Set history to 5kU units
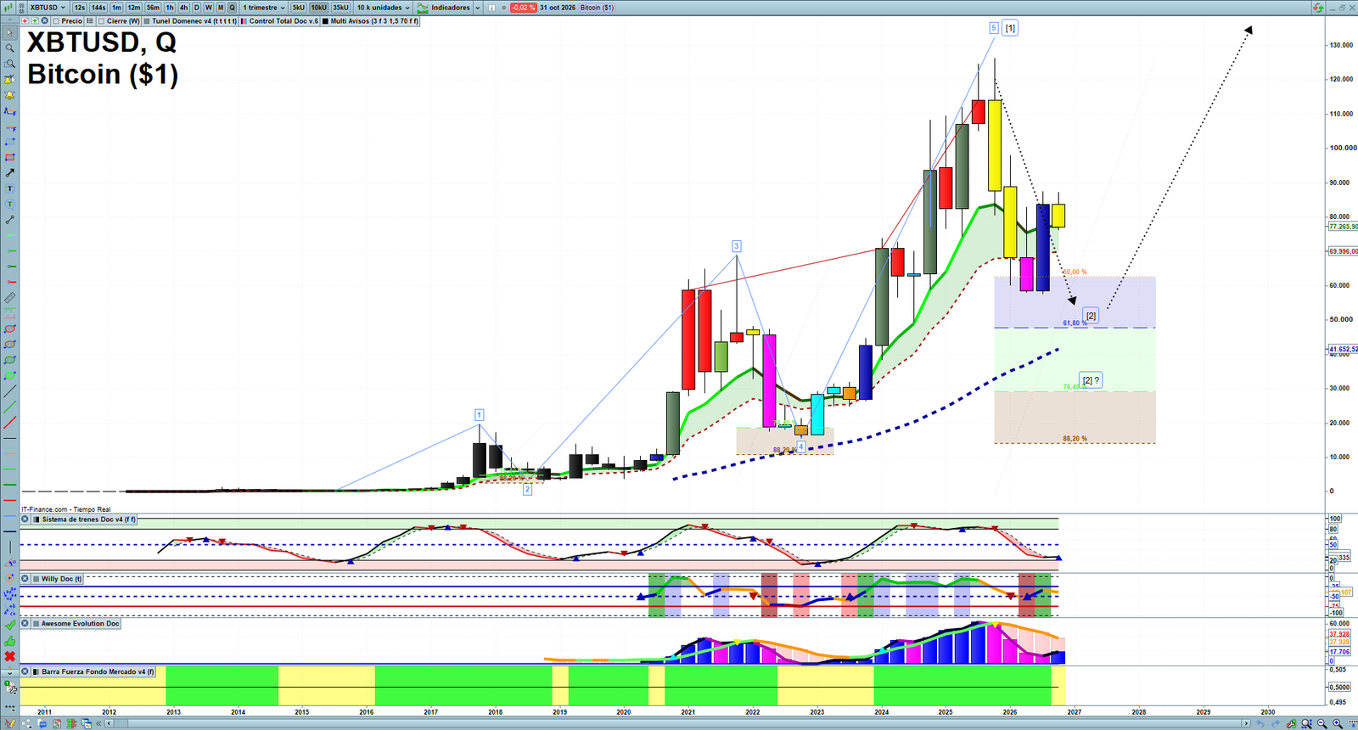Screen dimensions: 1358x730 click(298, 8)
